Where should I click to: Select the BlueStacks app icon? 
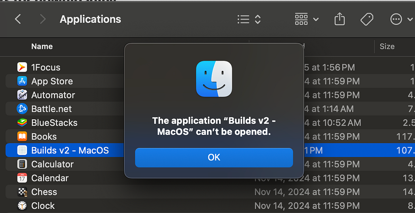(22, 123)
